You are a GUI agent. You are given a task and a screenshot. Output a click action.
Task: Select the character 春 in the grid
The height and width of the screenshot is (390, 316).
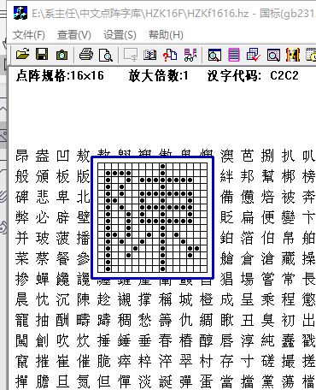166,340
